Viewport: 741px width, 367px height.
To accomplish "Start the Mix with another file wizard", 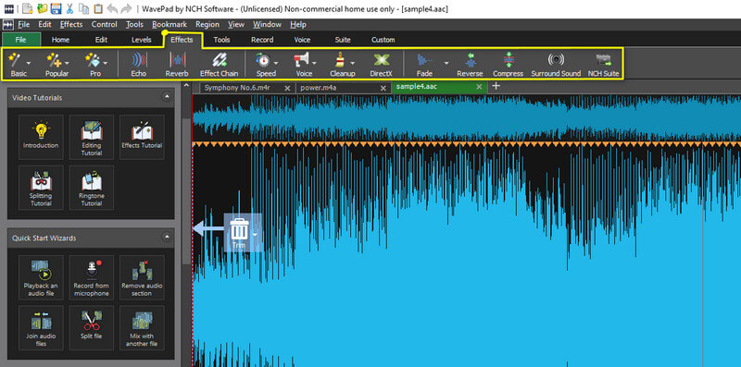I will (x=142, y=328).
